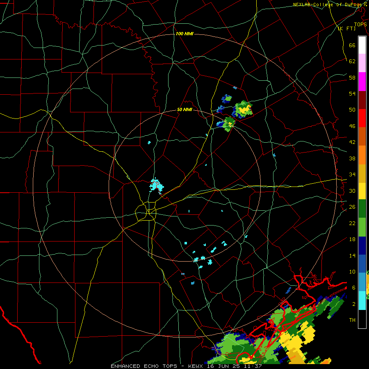This screenshot has width=369, height=369.
Task: Click the black TH legend swatch
Action: pos(362,319)
